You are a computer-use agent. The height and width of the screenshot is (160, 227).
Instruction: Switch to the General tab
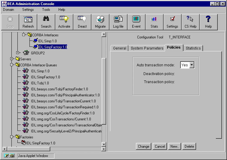click(119, 48)
